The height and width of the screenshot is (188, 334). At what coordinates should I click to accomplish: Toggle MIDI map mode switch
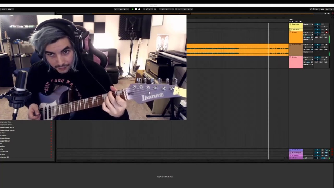click(322, 9)
